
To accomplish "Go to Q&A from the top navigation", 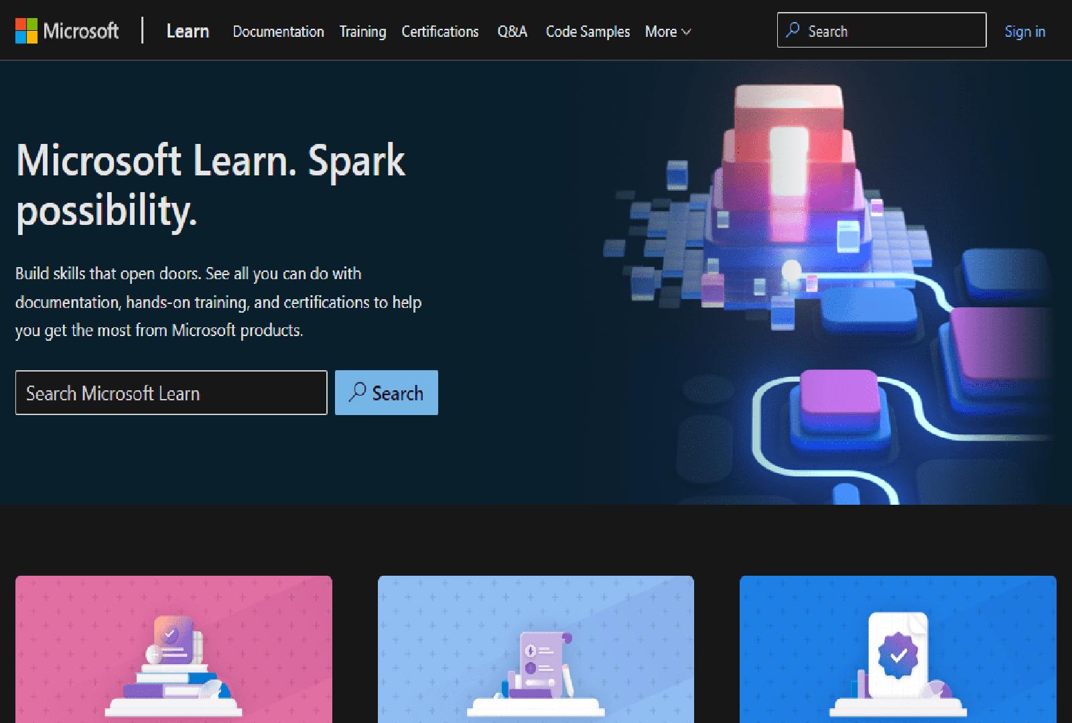I will 513,31.
